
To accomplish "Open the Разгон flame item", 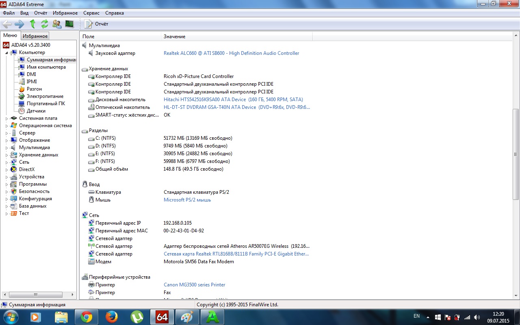I will click(x=34, y=89).
